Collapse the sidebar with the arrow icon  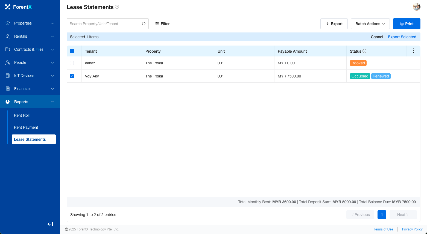[50, 224]
